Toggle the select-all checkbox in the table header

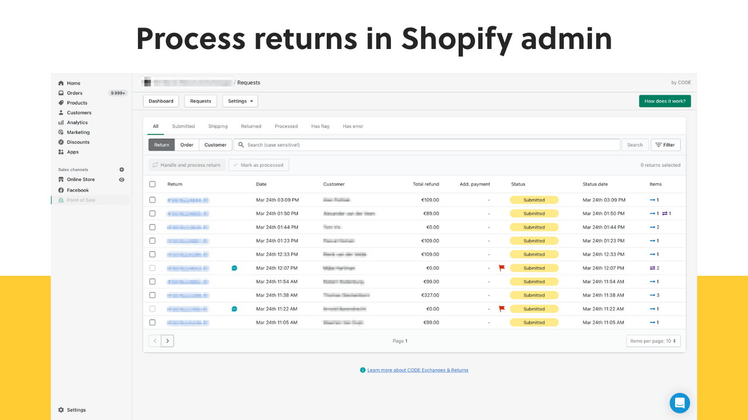click(152, 184)
